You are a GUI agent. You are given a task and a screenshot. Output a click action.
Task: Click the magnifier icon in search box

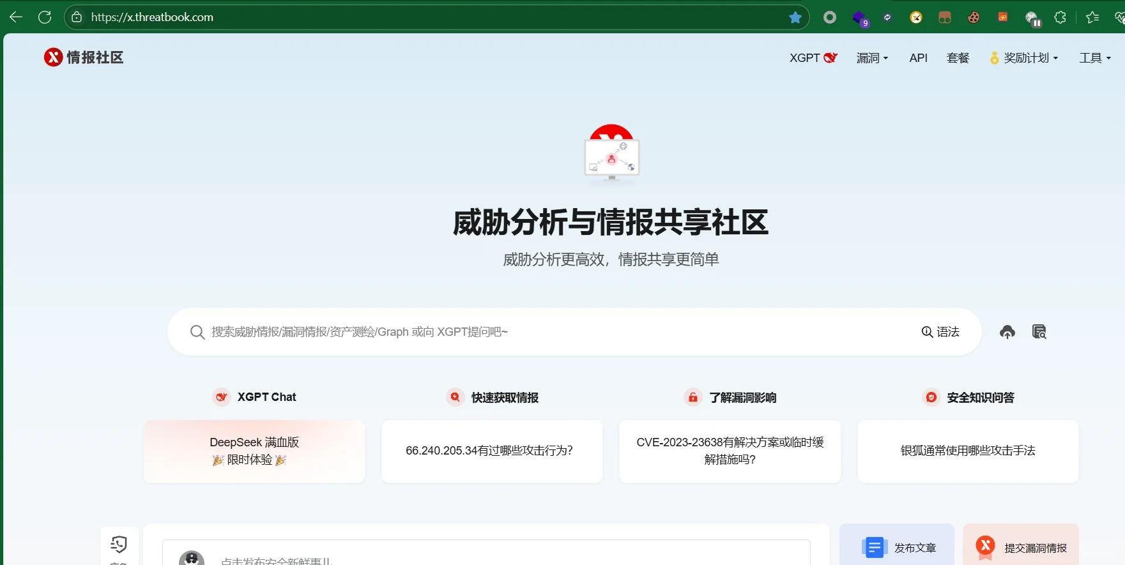point(197,332)
